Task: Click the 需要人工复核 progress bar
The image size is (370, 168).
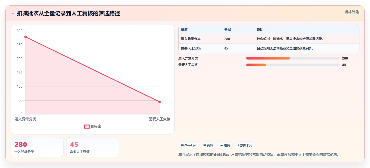Action: 293,65
